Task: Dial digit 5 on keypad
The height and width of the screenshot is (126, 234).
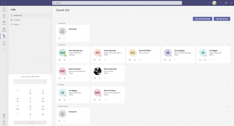Action: coord(30,99)
